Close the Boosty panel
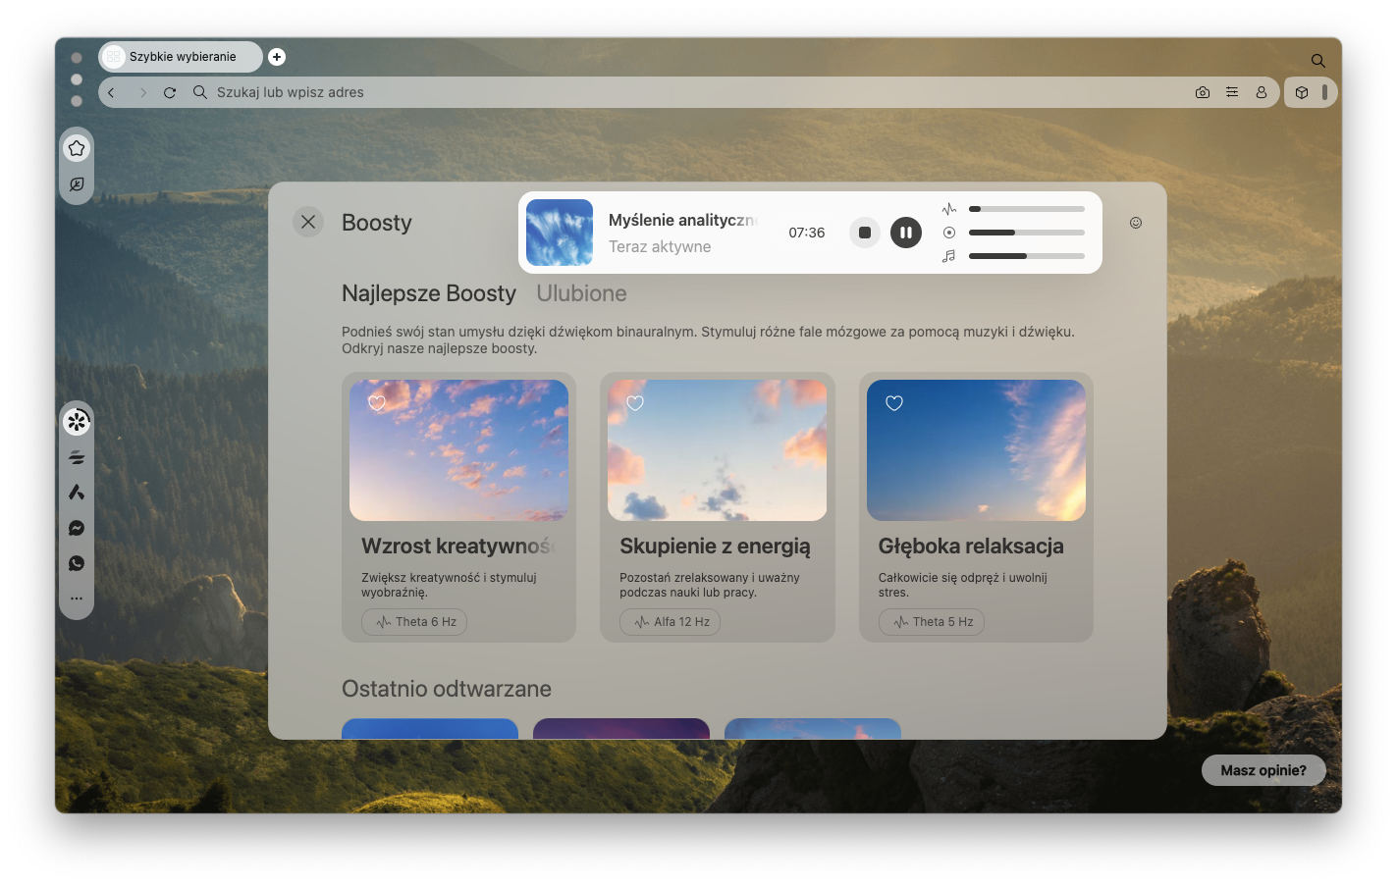This screenshot has width=1397, height=886. (308, 222)
